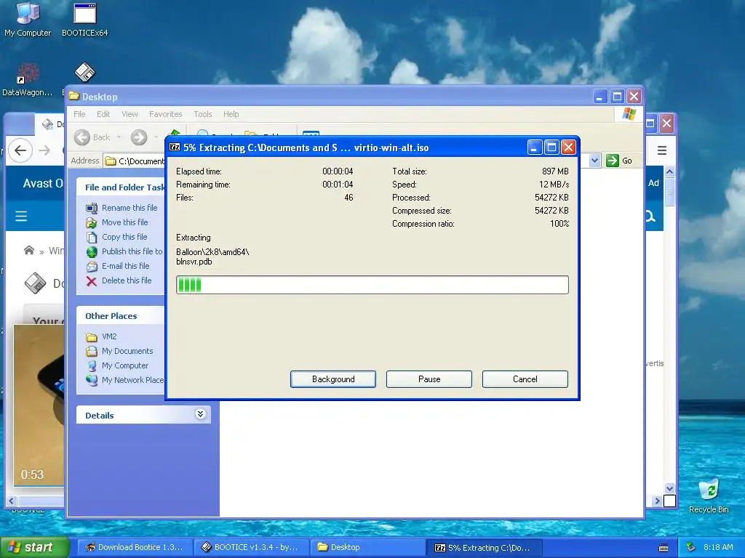745x558 pixels.
Task: Click Back arrow in Explorer toolbar
Action: coord(81,137)
